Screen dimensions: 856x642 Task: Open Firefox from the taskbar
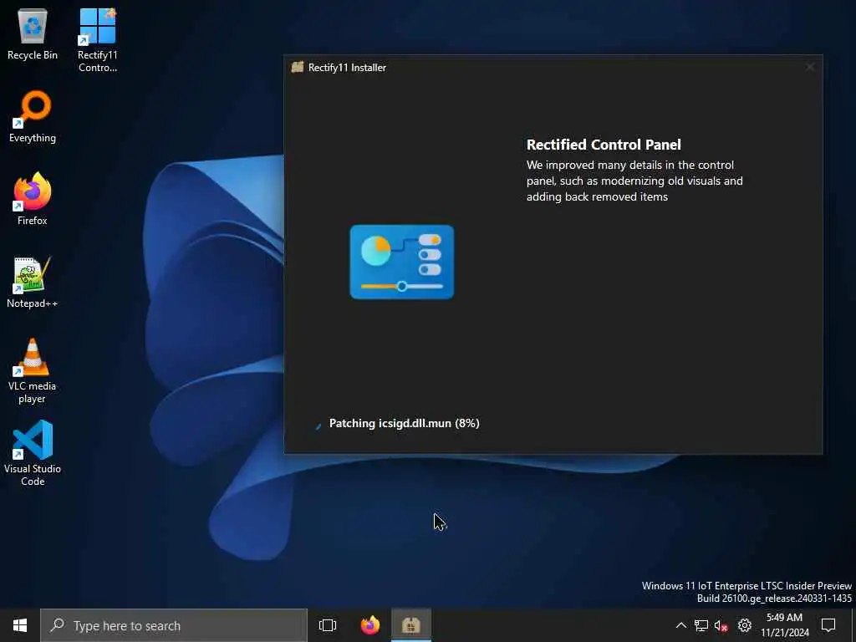tap(370, 625)
